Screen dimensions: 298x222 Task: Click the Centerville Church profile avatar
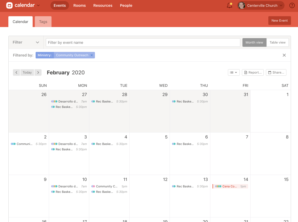[242, 5]
